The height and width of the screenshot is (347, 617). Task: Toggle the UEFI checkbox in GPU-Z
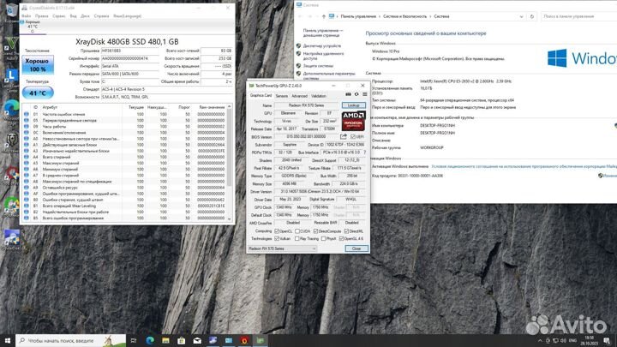[x=352, y=136]
